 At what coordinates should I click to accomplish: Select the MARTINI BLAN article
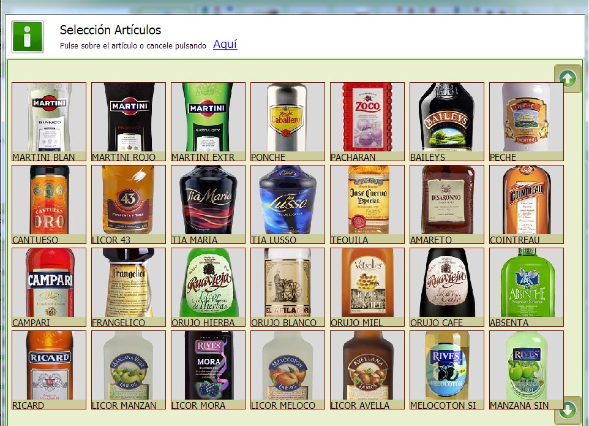[x=49, y=122]
